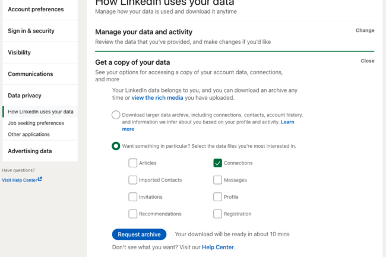Check the Articles checkbox
This screenshot has width=386, height=257.
pyautogui.click(x=132, y=163)
